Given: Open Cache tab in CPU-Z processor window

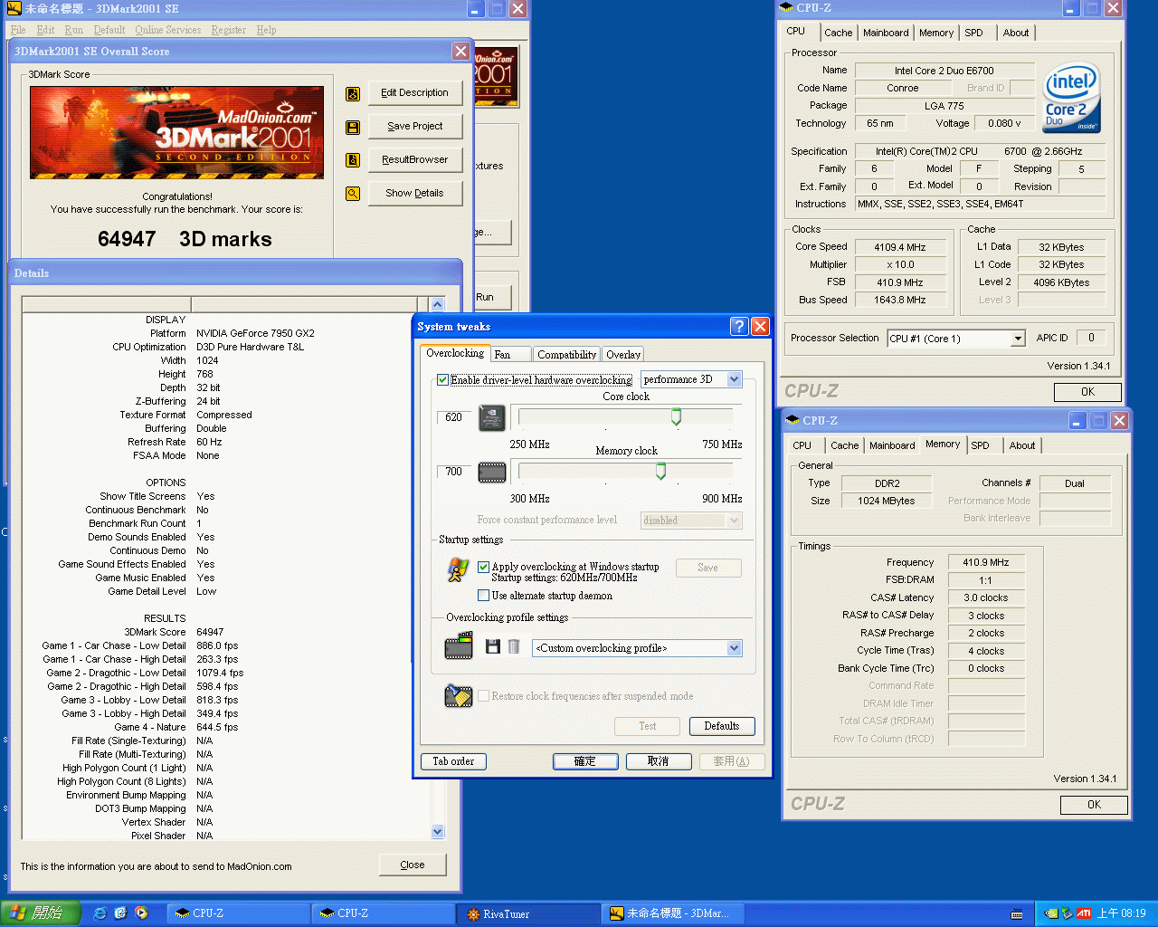Looking at the screenshot, I should (x=838, y=33).
